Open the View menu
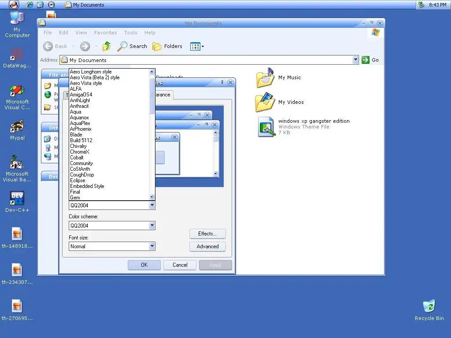Image resolution: width=451 pixels, height=338 pixels. point(81,33)
